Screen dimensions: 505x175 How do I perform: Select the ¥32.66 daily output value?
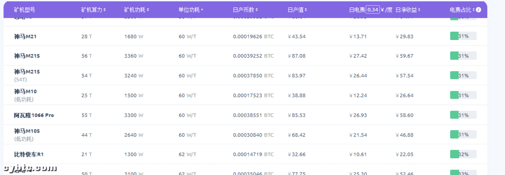tap(296, 155)
